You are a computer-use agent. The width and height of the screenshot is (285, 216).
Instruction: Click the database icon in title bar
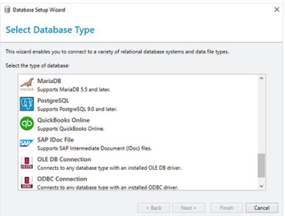point(7,10)
